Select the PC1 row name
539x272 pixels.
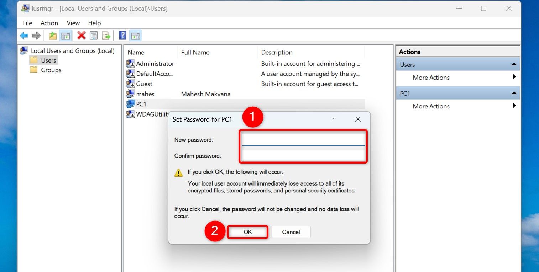(x=141, y=104)
